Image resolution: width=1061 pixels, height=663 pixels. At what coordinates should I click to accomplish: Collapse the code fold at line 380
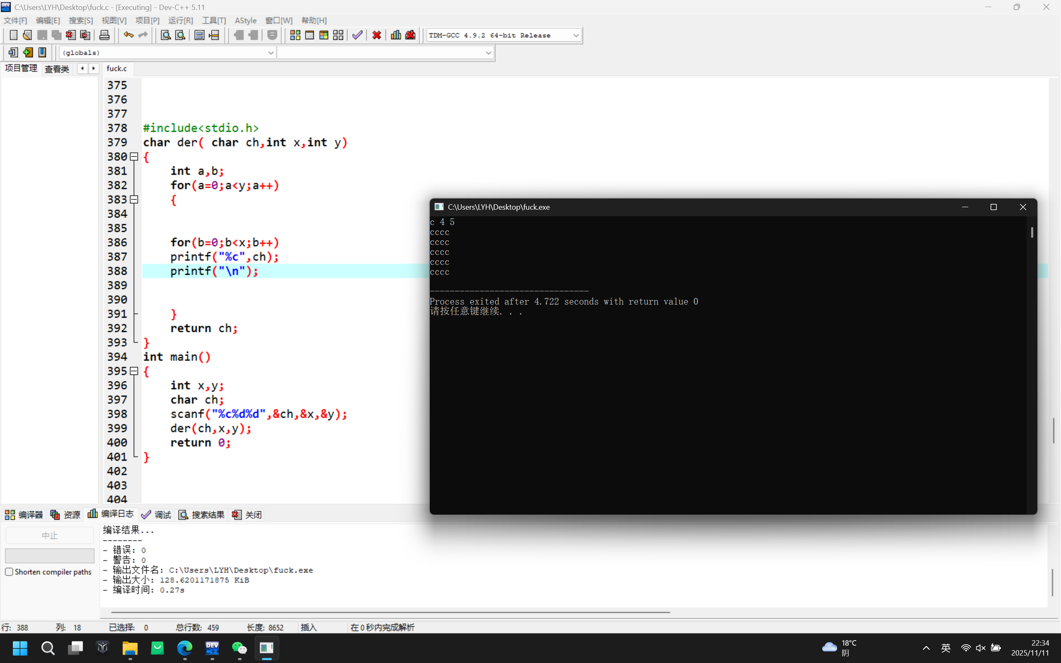[x=134, y=157]
